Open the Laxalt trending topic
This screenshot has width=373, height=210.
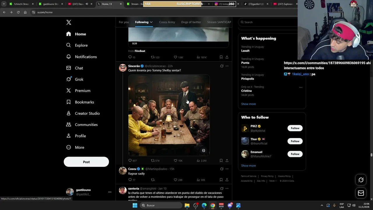tap(245, 51)
